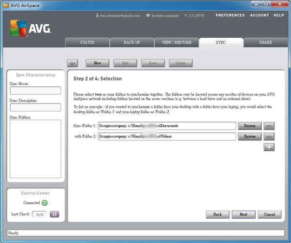Click the Back wizard button
Viewport: 291px width, 243px height.
coord(218,214)
